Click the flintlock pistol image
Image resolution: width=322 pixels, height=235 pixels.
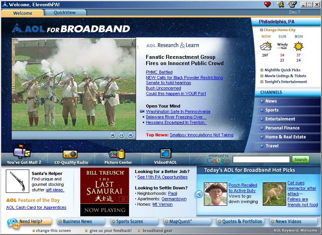[x=18, y=181]
